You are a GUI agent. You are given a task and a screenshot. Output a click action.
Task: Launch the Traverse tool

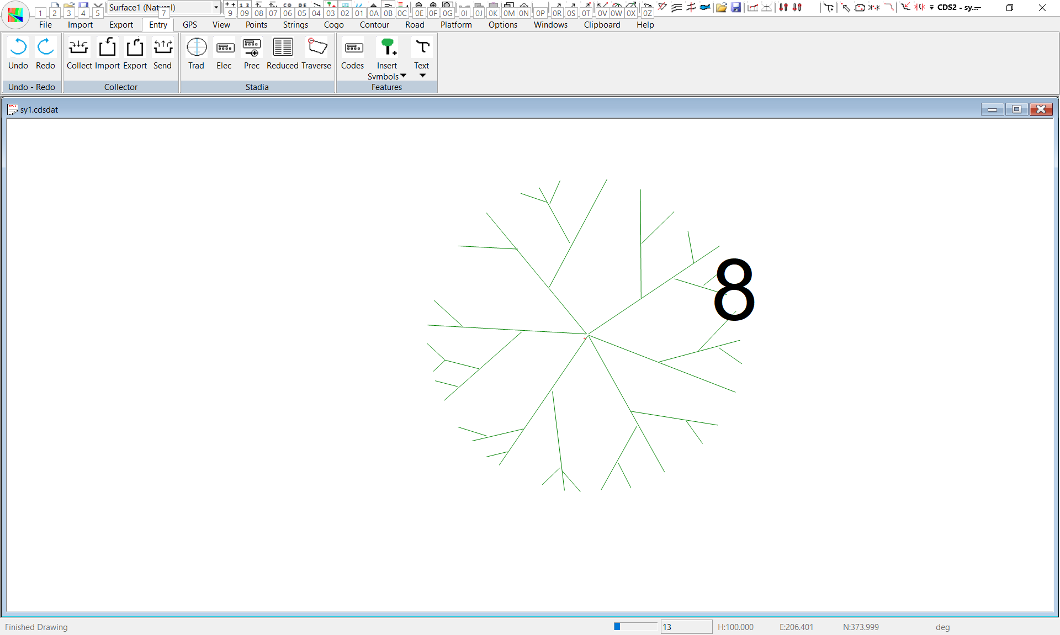pos(317,48)
